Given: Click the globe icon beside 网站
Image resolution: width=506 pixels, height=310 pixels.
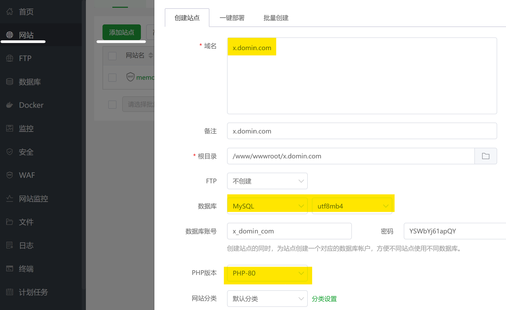Looking at the screenshot, I should [x=10, y=35].
